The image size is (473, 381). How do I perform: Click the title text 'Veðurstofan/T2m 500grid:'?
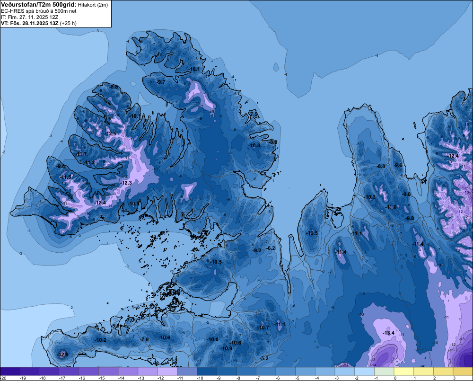39,5
